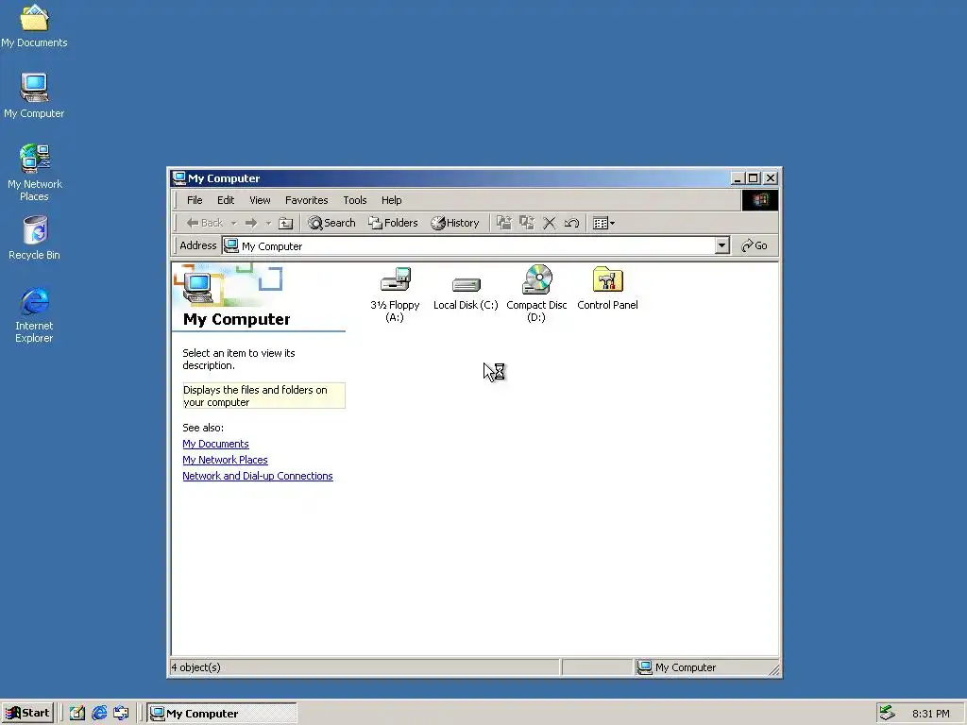Screen dimensions: 967x725
Task: Open the Search pane
Action: 331,223
